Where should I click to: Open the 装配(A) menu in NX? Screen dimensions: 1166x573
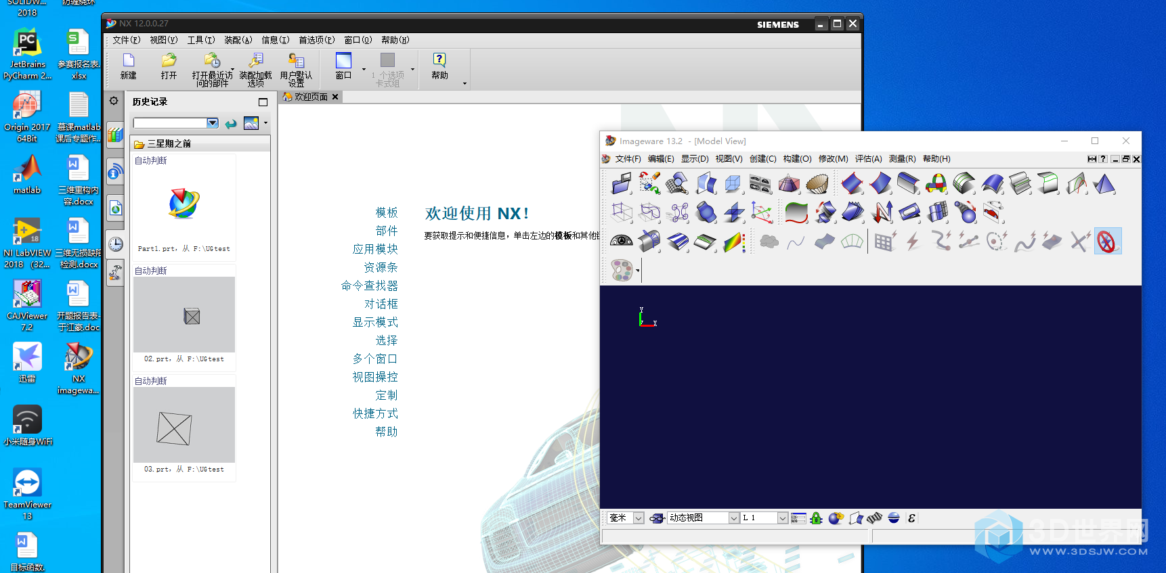point(238,40)
